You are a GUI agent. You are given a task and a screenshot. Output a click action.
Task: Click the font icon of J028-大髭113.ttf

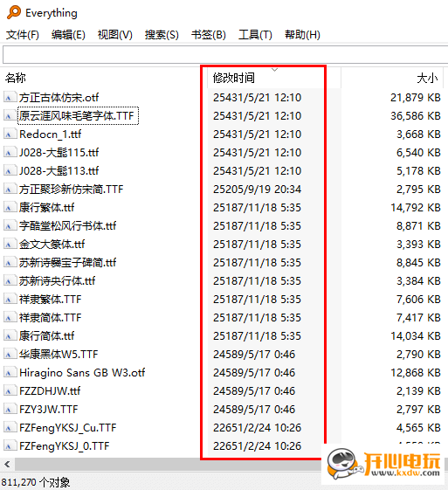[x=10, y=170]
